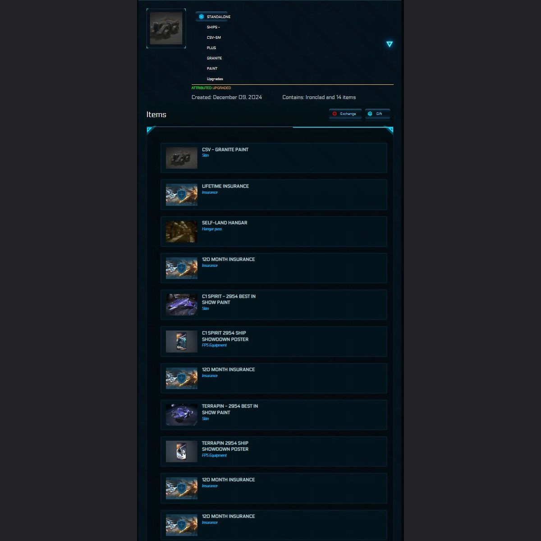Click the Hangar pass link
The width and height of the screenshot is (541, 541).
[212, 229]
